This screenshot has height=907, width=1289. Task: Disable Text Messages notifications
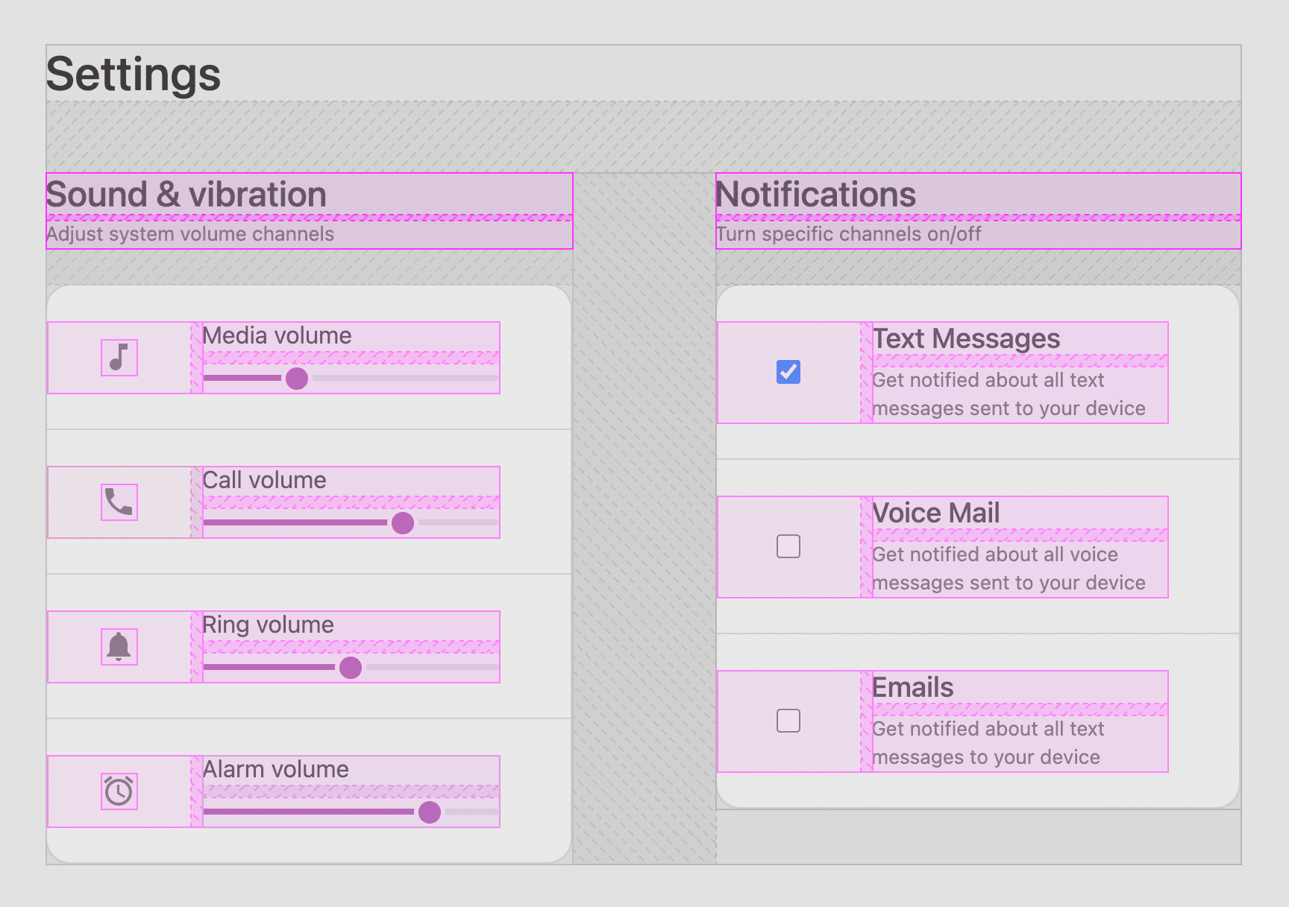pos(787,371)
